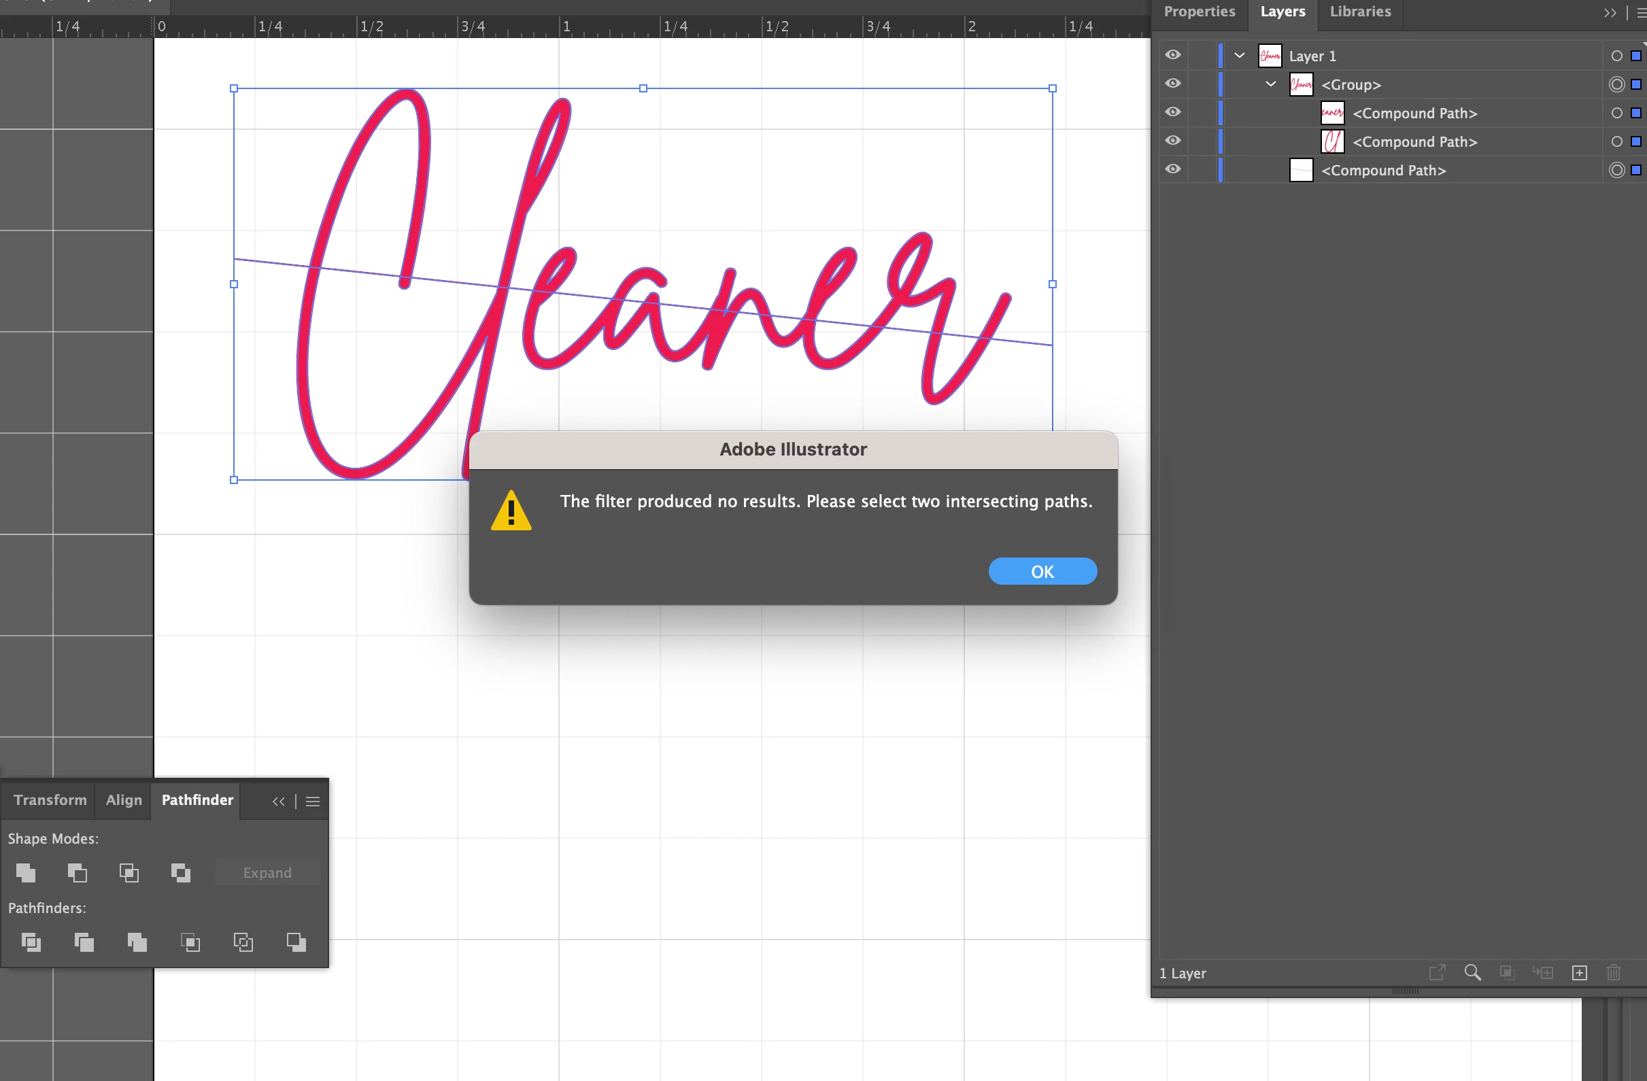
Task: Click Locate Object magnifier in Layers panel
Action: point(1473,972)
